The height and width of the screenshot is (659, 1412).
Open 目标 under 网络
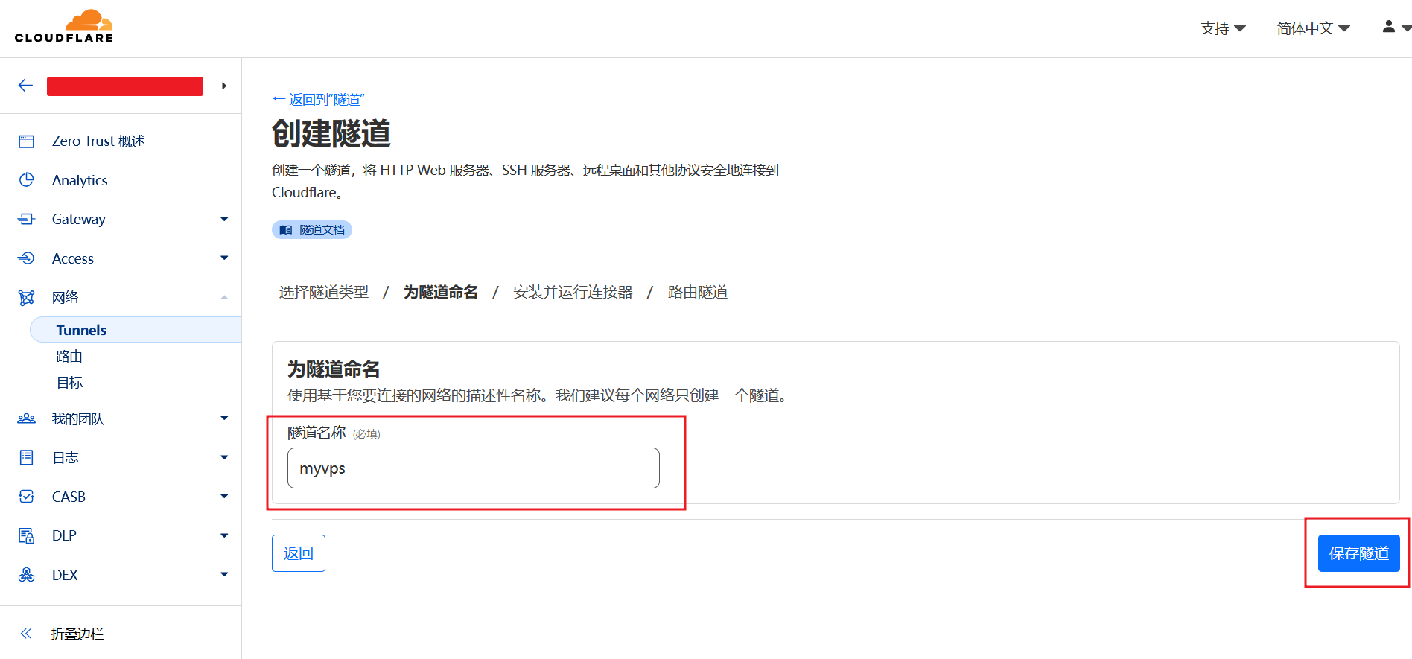click(x=69, y=383)
